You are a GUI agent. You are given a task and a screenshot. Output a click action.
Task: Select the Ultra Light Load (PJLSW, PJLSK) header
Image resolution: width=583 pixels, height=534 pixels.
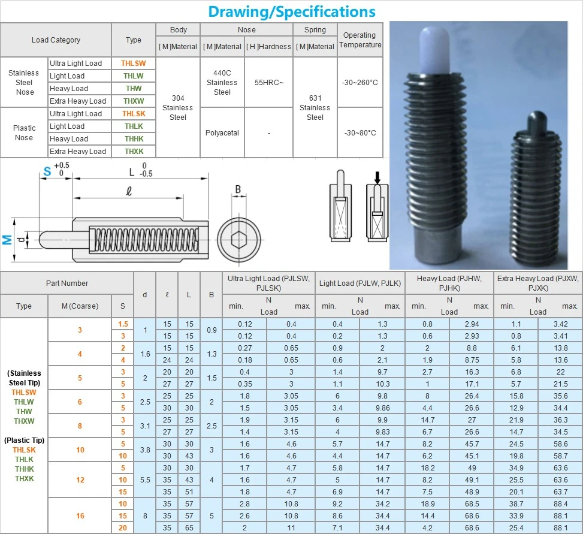coord(268,283)
